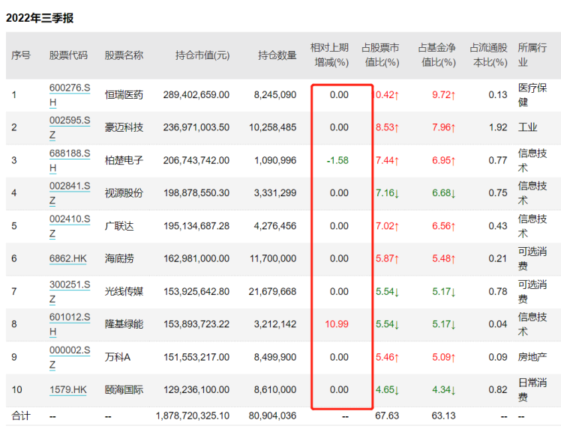Click the 所属行业 column header

tap(532, 55)
